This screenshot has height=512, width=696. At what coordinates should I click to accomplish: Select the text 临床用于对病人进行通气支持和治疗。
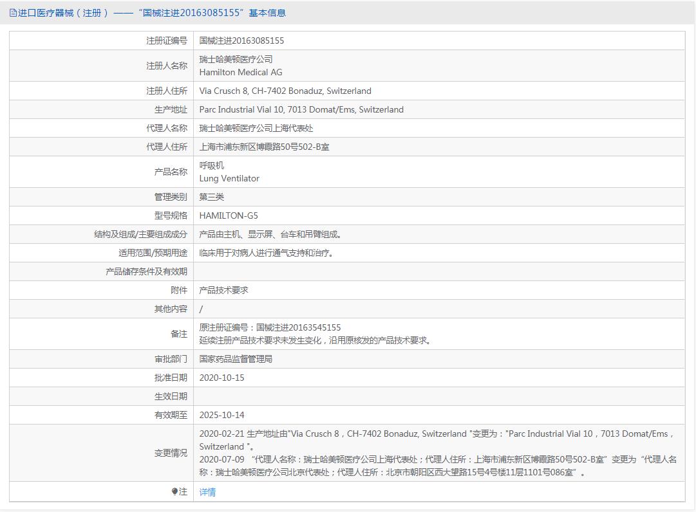[x=267, y=253]
